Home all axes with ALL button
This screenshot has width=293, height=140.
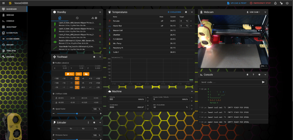coord(70,74)
